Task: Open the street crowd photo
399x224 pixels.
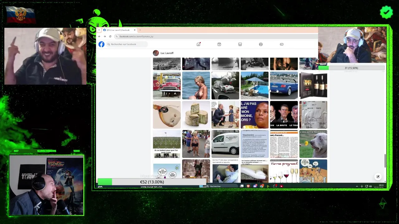Action: click(196, 144)
